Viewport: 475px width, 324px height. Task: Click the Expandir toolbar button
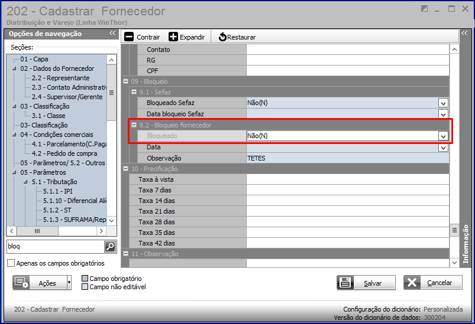pos(186,37)
